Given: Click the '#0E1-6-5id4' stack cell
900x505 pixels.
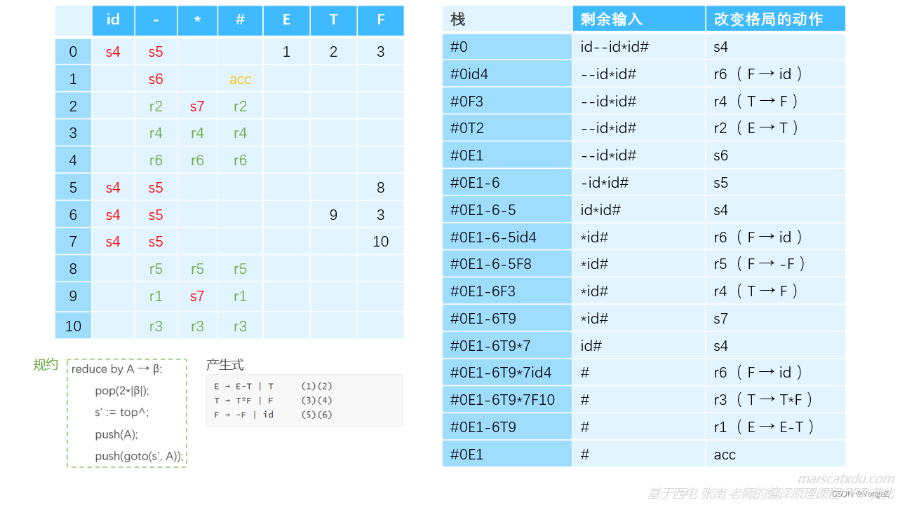Looking at the screenshot, I should [507, 237].
